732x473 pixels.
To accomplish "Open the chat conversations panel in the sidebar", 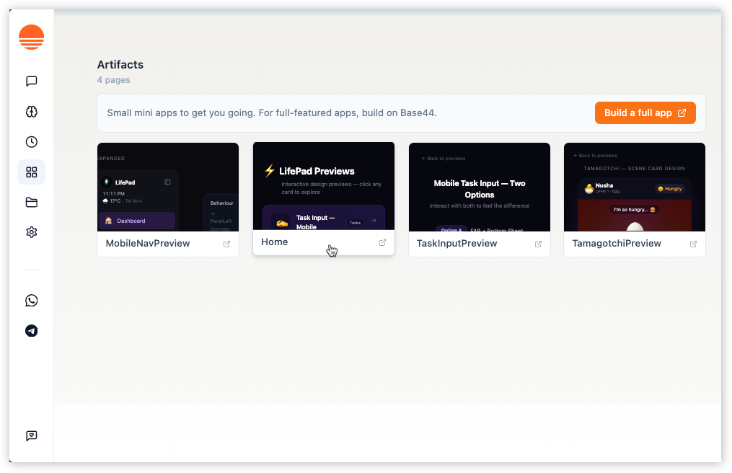I will pos(31,81).
